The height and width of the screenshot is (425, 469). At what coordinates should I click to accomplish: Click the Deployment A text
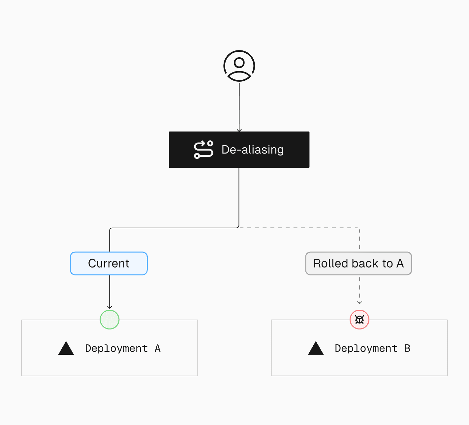123,348
